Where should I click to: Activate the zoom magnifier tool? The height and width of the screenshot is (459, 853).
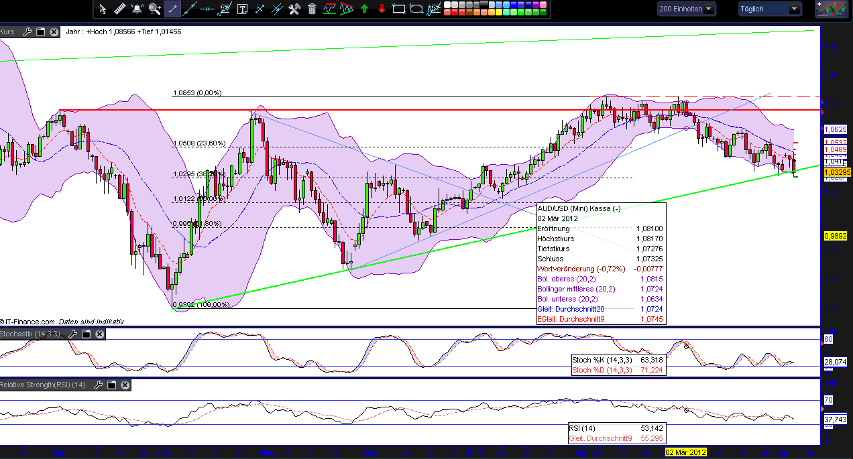click(x=155, y=9)
